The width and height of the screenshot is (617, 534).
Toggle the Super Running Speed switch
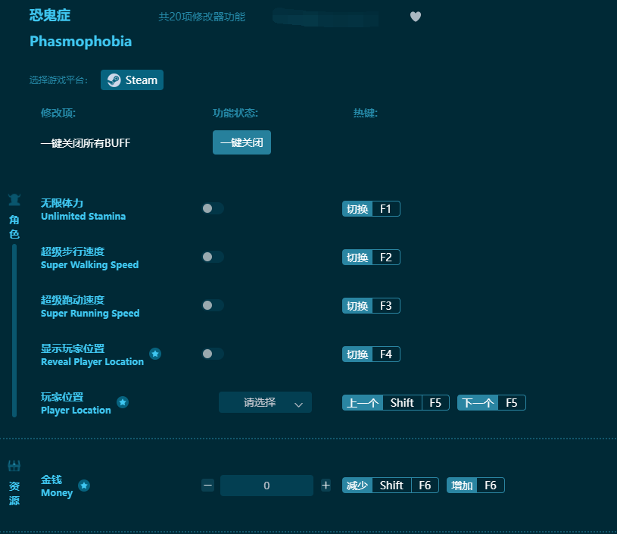tap(213, 305)
